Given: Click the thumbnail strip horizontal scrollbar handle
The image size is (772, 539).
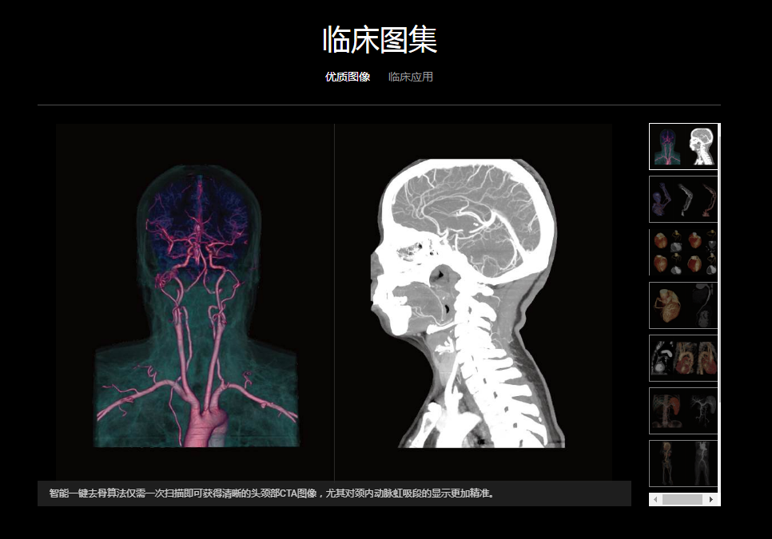Looking at the screenshot, I should [682, 499].
